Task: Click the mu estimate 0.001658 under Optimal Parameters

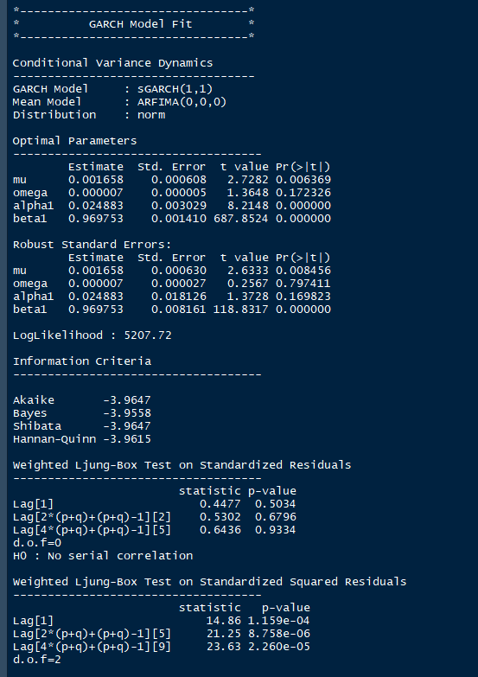Action: tap(96, 180)
